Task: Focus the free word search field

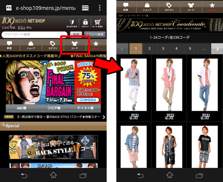Action: [34, 34]
